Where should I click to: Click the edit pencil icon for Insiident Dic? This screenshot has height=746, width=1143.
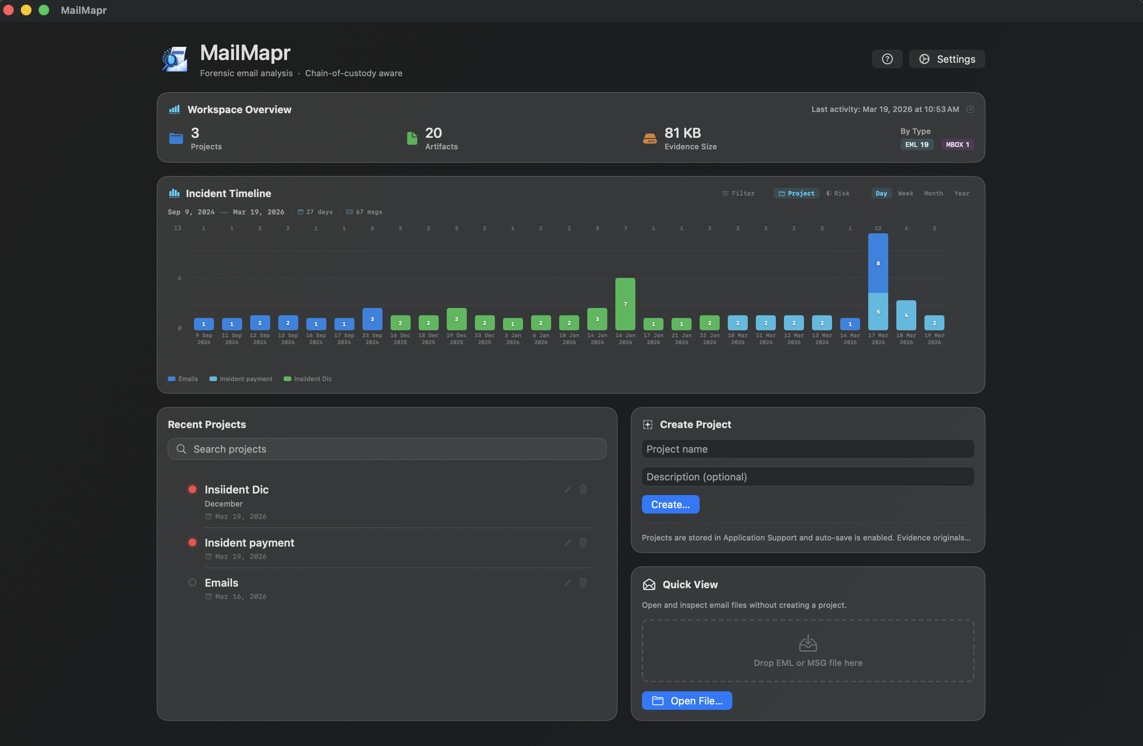tap(567, 489)
